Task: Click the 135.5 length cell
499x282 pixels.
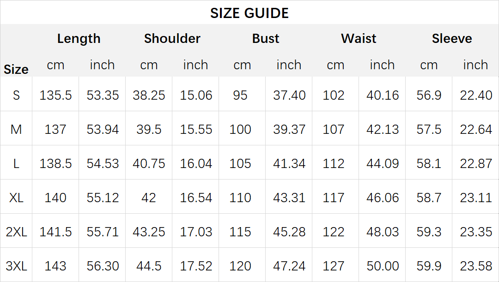Action: (55, 95)
